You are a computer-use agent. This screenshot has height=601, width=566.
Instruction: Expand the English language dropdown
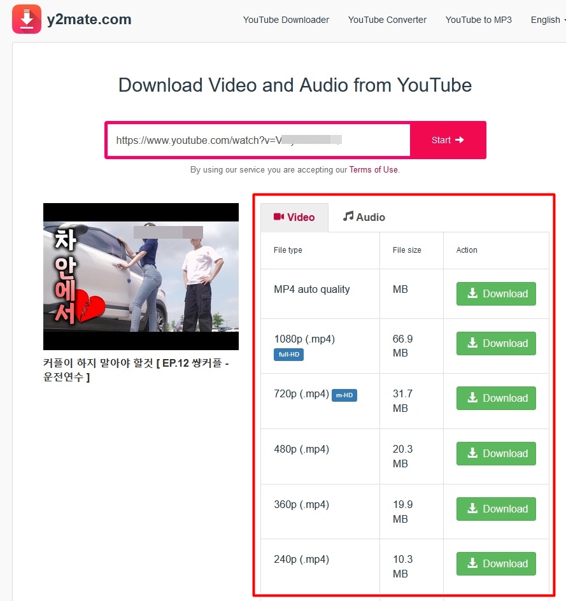[548, 20]
